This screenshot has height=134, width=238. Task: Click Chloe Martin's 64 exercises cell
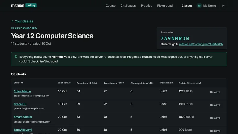[x=78, y=91]
